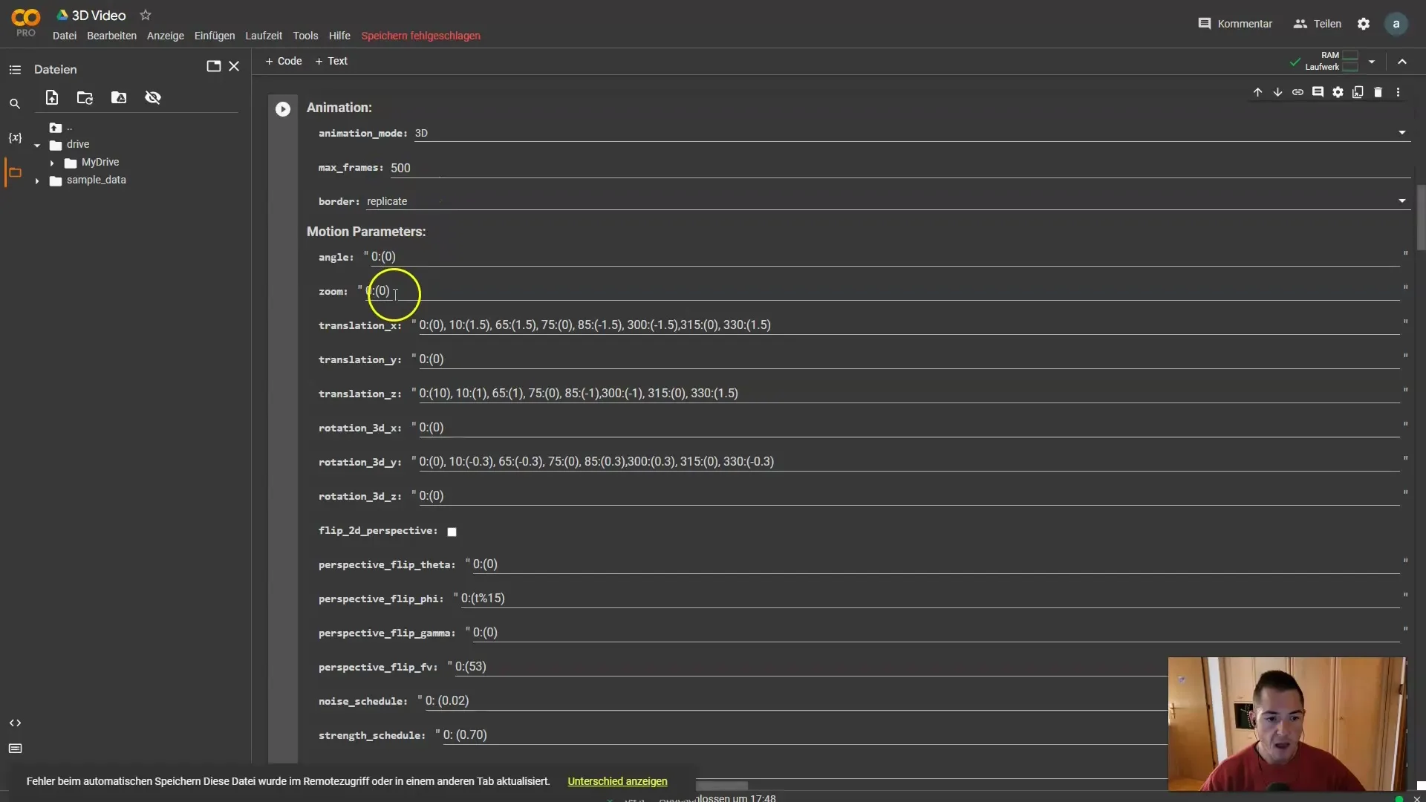The width and height of the screenshot is (1426, 802).
Task: Open the animation_mode dropdown
Action: [911, 133]
